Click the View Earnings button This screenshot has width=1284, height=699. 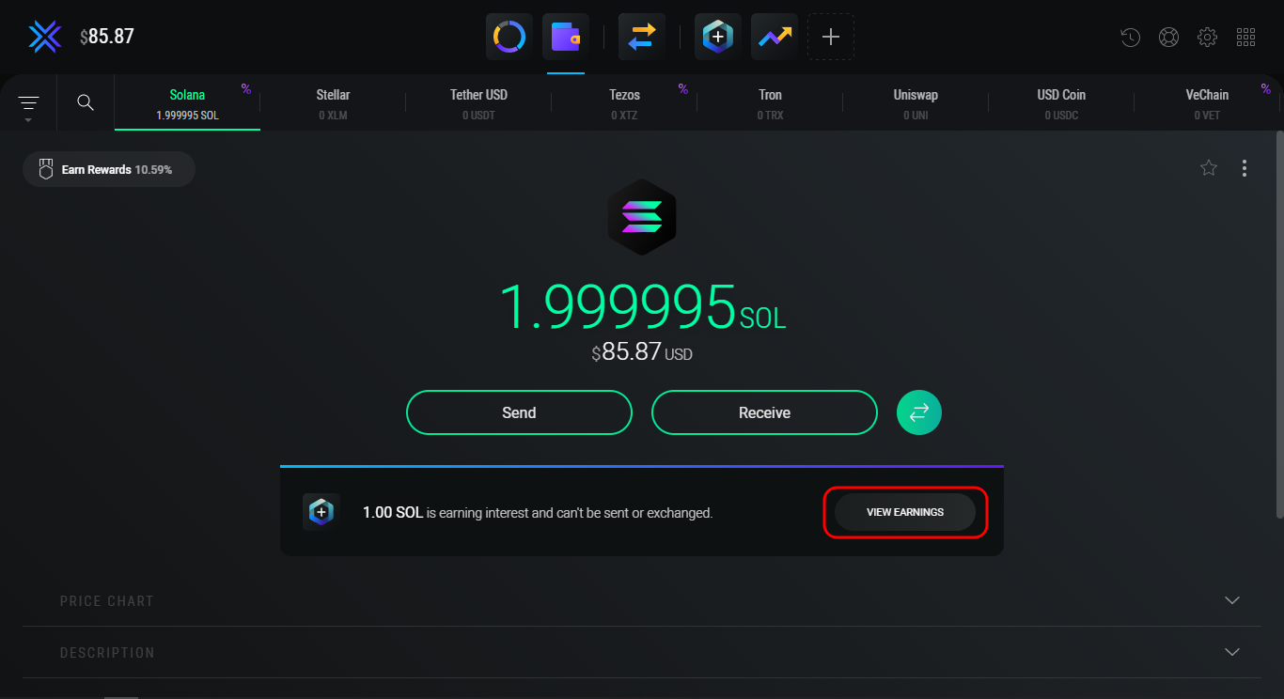coord(905,512)
